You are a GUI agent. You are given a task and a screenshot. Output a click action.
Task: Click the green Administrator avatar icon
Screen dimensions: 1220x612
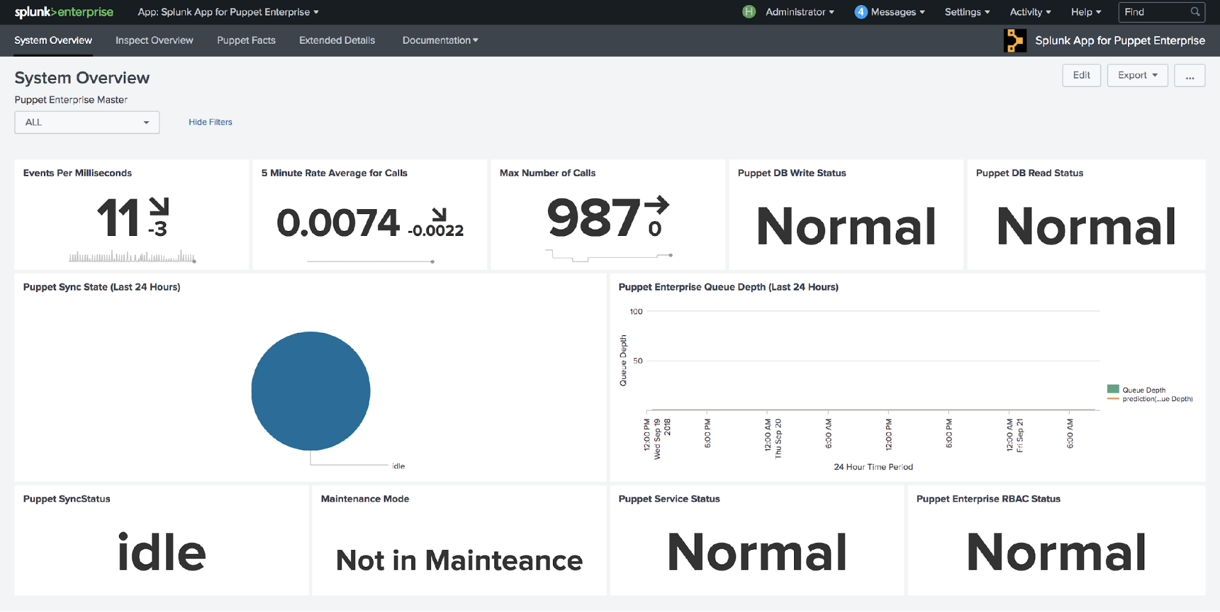pos(749,12)
